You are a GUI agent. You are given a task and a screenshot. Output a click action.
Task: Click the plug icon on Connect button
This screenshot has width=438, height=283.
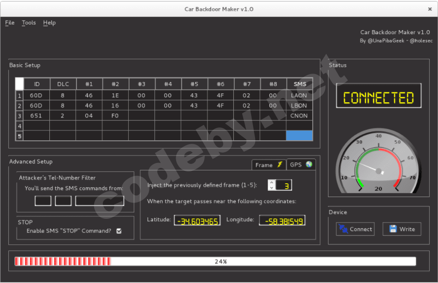coord(343,229)
